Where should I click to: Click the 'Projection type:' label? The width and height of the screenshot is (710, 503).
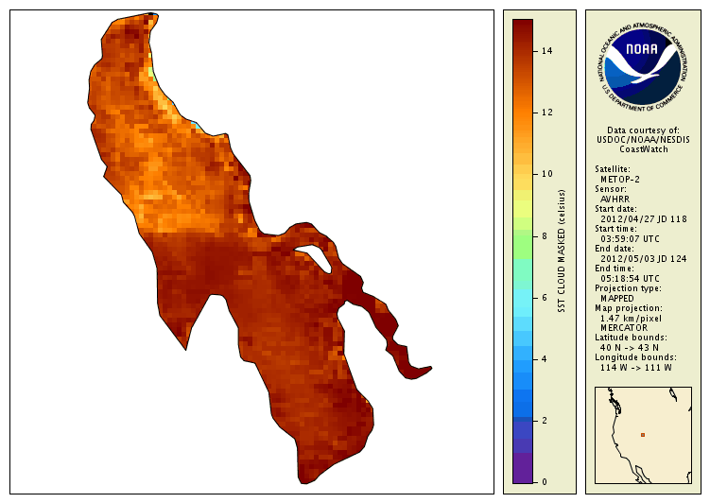628,288
